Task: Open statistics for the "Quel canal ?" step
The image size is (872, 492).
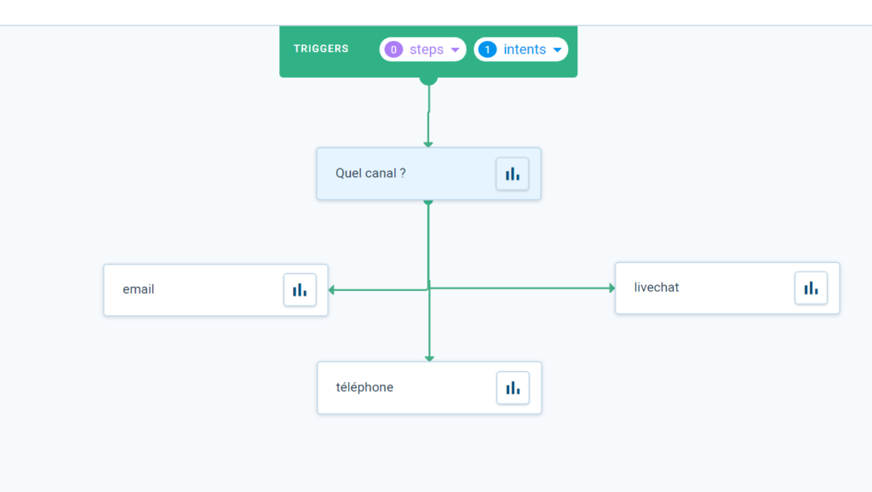Action: (512, 174)
